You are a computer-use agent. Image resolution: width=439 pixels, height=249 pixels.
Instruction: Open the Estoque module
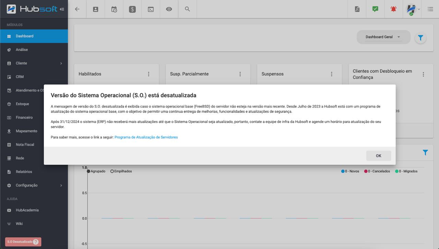click(34, 104)
